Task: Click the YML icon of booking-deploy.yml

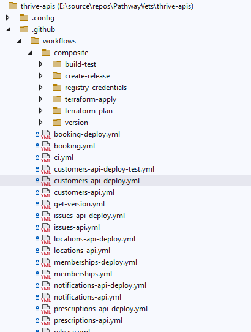Action: (46, 134)
